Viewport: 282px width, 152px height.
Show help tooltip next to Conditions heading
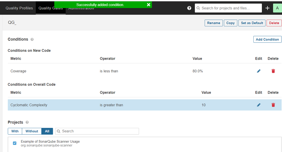coord(32,39)
